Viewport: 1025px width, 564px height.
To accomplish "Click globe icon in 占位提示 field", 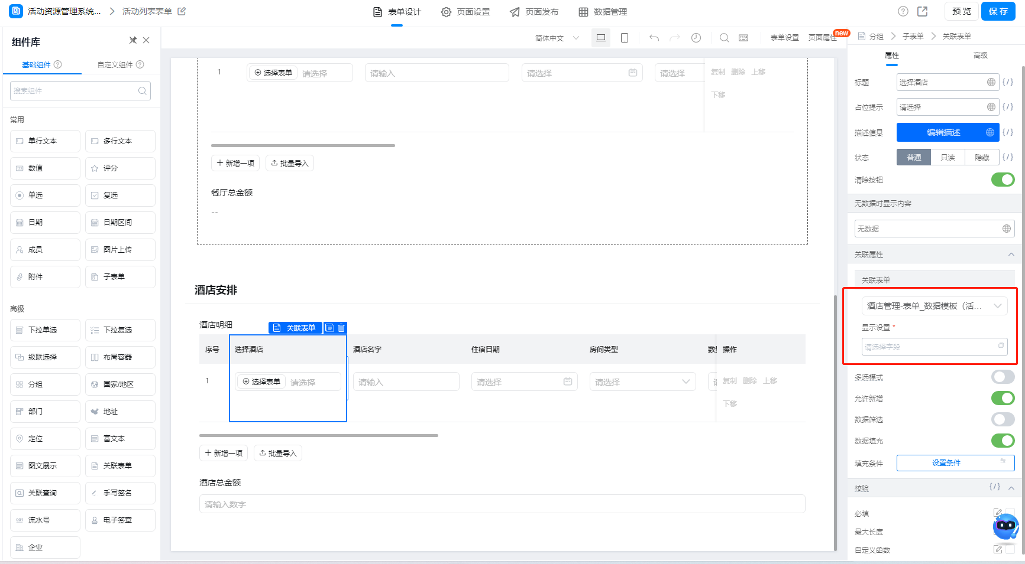I will pos(991,107).
